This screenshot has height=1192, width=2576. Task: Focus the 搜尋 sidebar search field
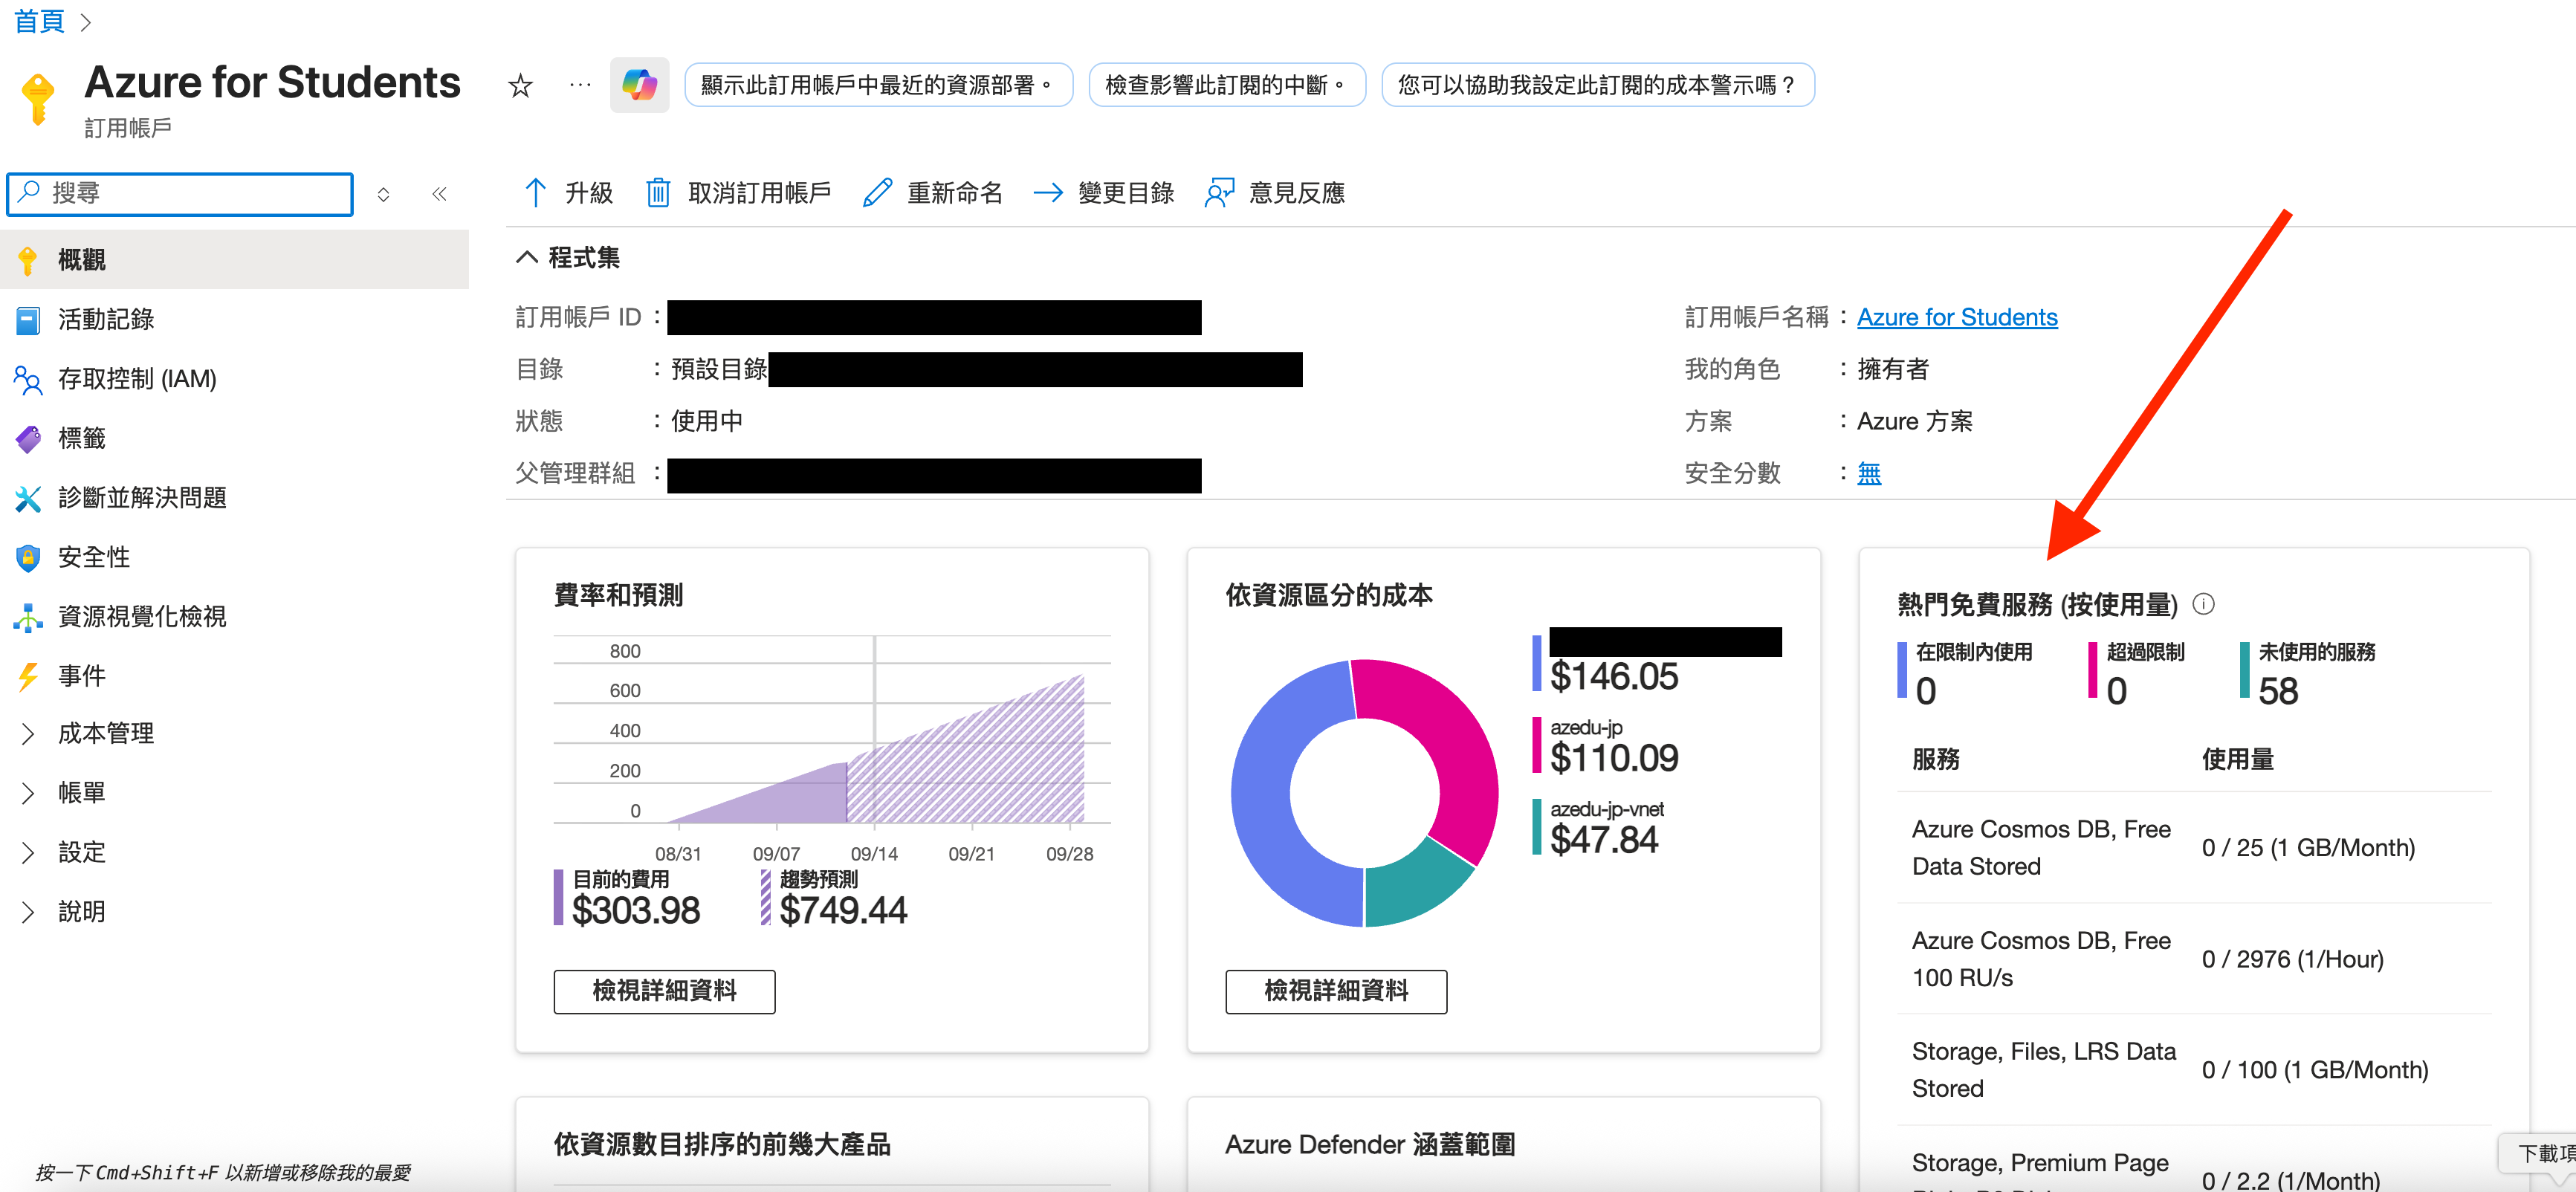click(180, 193)
